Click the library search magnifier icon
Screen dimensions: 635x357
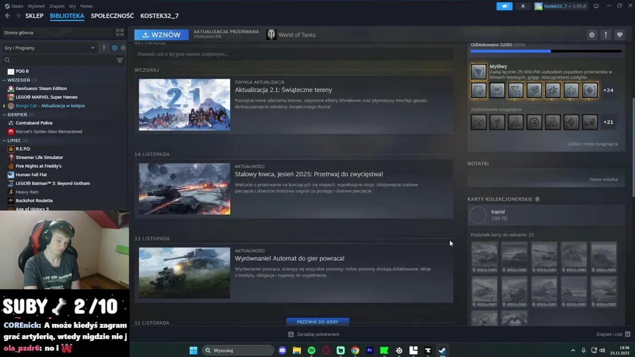point(7,60)
